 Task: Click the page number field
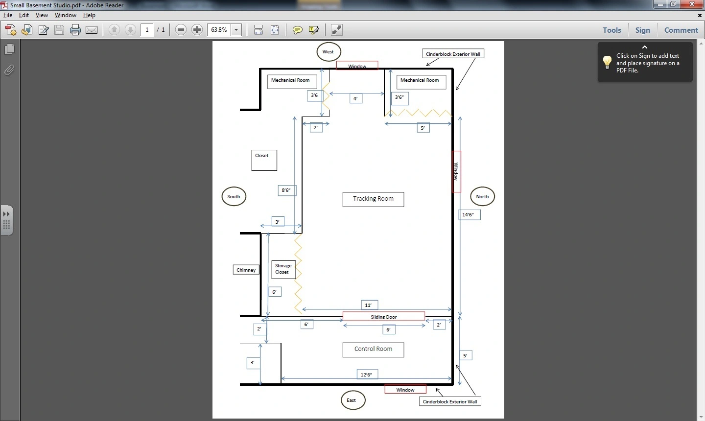pos(147,30)
